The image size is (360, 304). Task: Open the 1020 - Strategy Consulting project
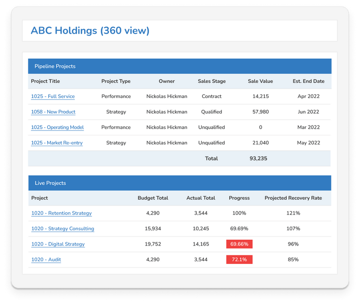[63, 228]
